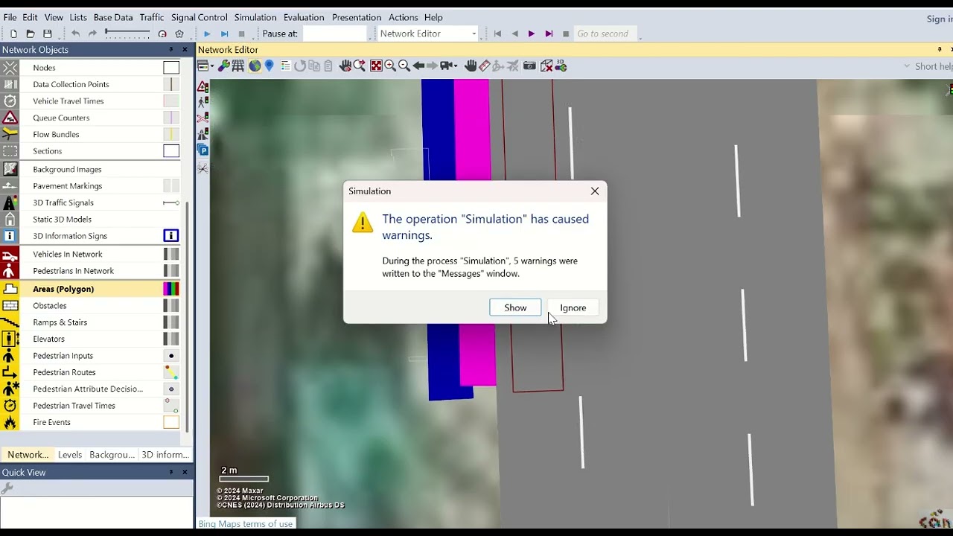Click the Pause at input field

pos(335,33)
